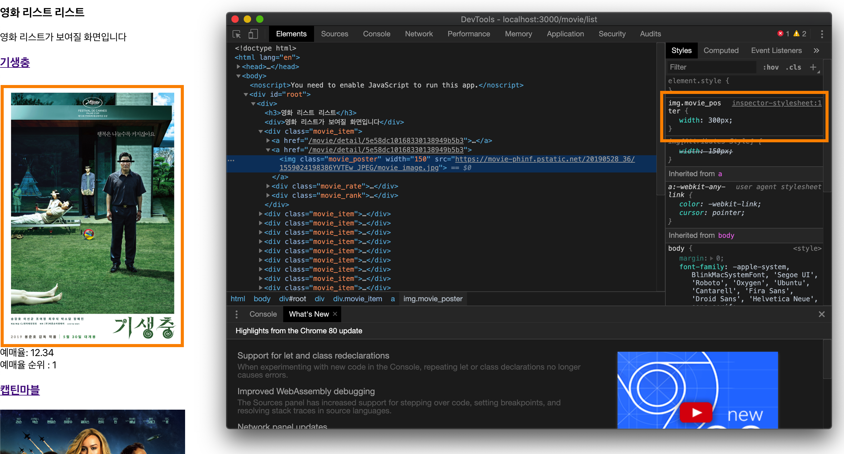Open the drawer three-dot menu
This screenshot has height=454, width=844.
tap(237, 314)
